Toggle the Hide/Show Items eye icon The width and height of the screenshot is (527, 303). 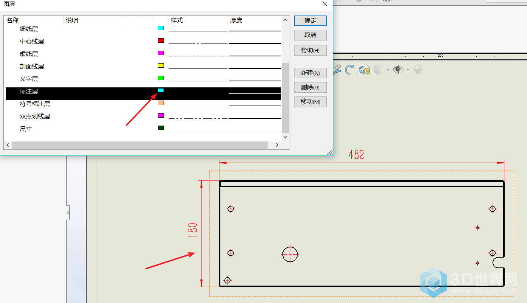click(x=398, y=70)
